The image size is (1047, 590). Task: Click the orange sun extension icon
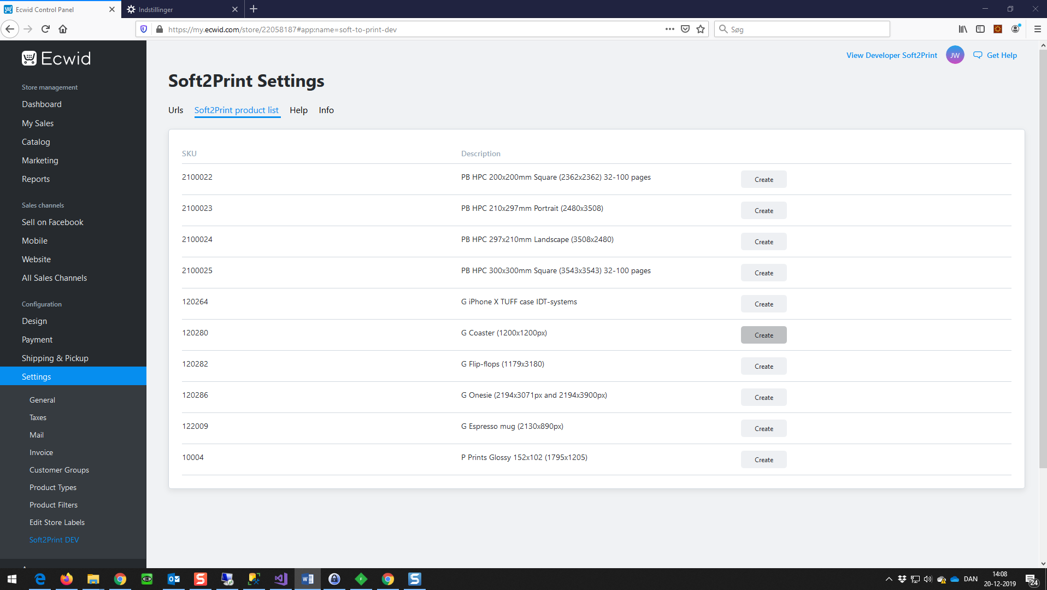(998, 29)
